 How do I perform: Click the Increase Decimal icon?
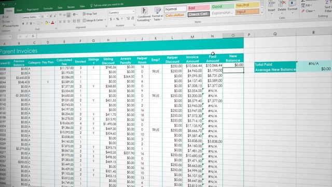tap(128, 19)
